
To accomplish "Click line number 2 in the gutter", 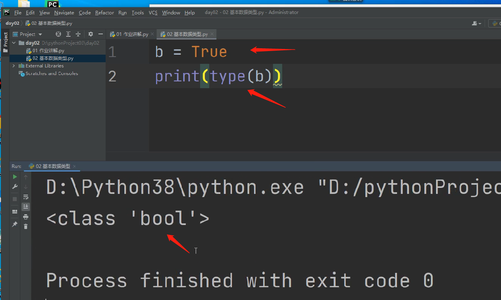I will (x=112, y=76).
